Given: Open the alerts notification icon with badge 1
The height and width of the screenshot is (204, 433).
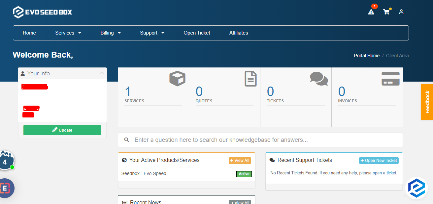Looking at the screenshot, I should click(x=371, y=12).
